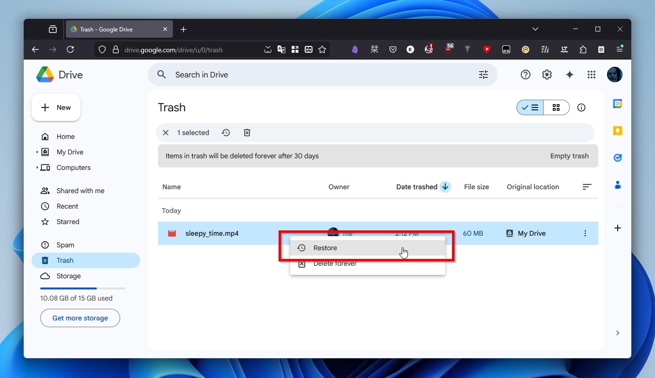
Task: Open the red YouTube extension icon
Action: click(487, 49)
